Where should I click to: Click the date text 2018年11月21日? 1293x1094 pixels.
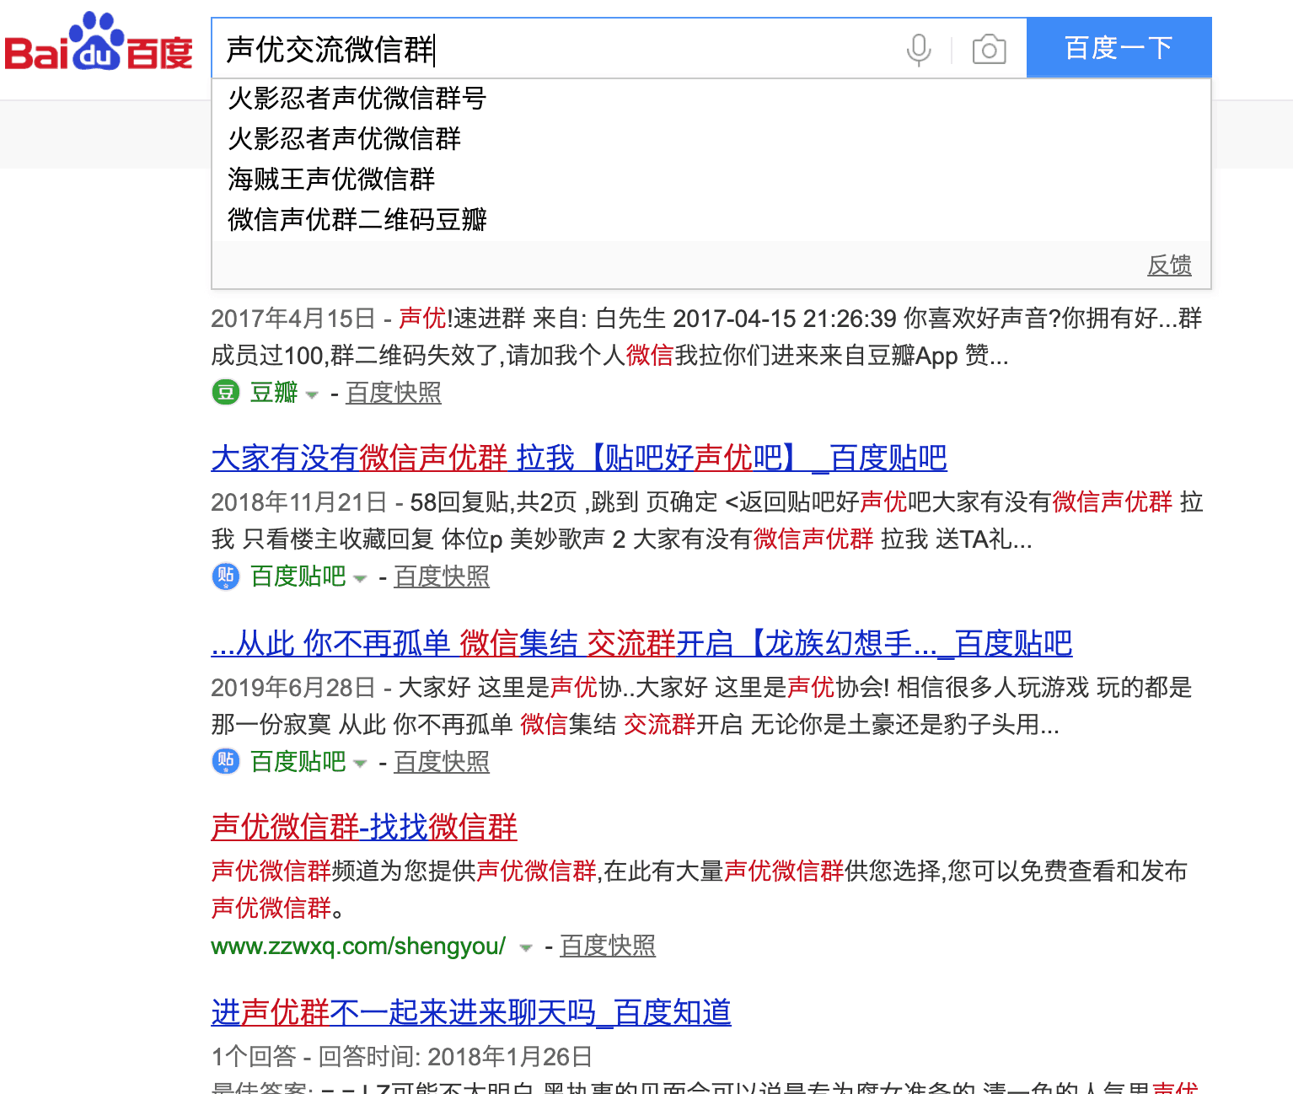[299, 502]
